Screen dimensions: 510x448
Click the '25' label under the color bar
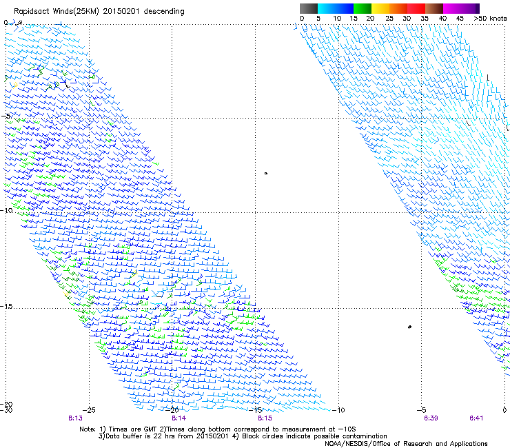click(389, 19)
